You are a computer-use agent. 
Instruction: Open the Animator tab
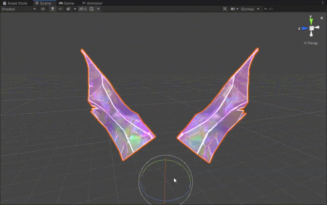[93, 3]
